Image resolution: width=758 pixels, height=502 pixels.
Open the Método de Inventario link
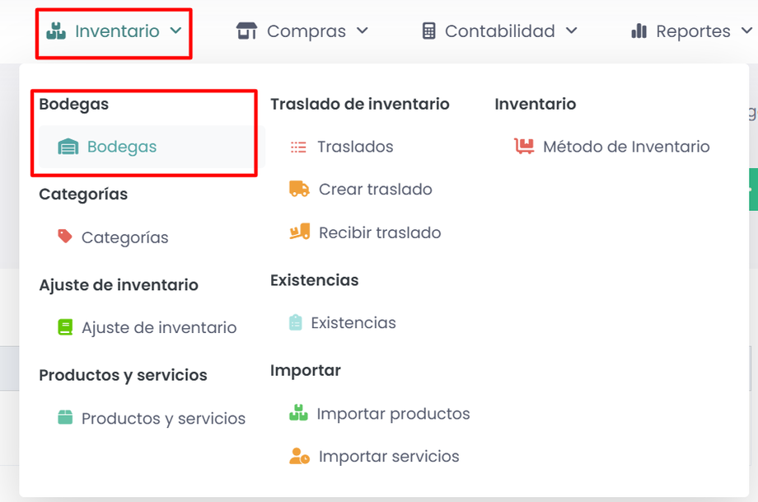click(x=626, y=147)
